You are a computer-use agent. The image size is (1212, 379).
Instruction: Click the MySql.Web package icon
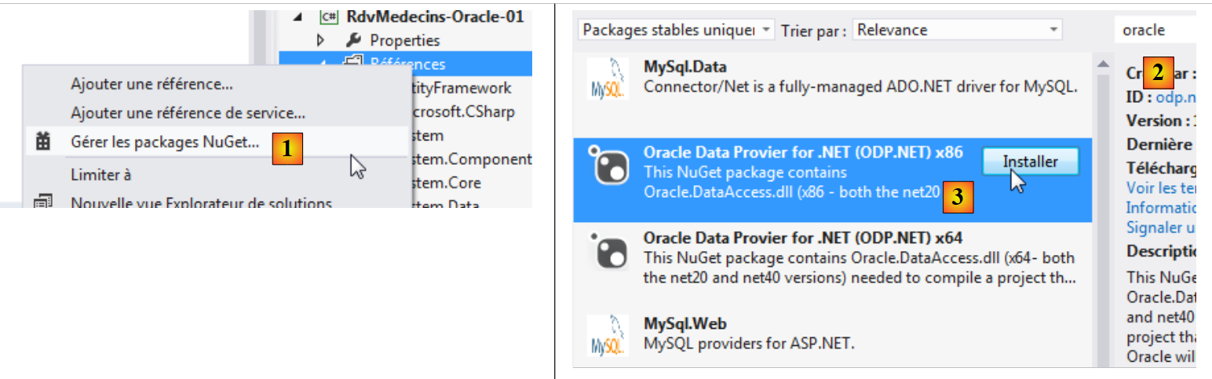click(608, 336)
